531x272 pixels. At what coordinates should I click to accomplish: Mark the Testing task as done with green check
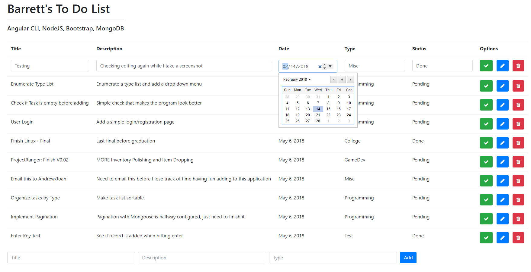tap(486, 66)
